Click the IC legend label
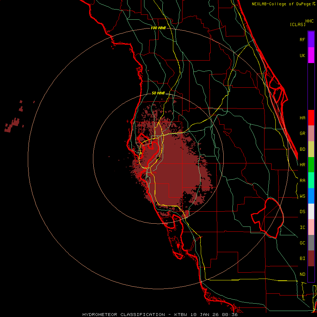 click(302, 227)
